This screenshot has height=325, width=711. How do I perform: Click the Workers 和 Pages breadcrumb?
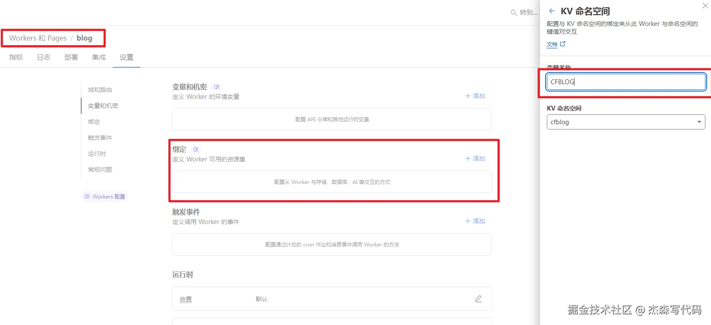pos(38,38)
